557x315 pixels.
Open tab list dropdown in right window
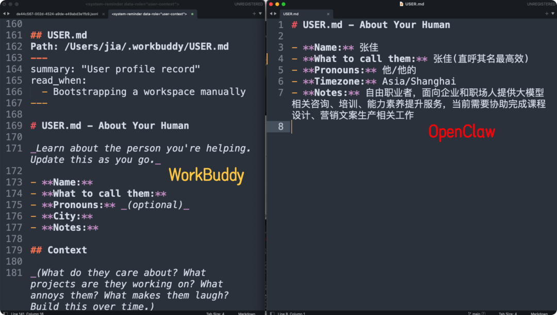tap(553, 13)
